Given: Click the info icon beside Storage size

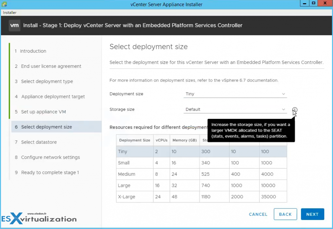Looking at the screenshot, I should 295,110.
